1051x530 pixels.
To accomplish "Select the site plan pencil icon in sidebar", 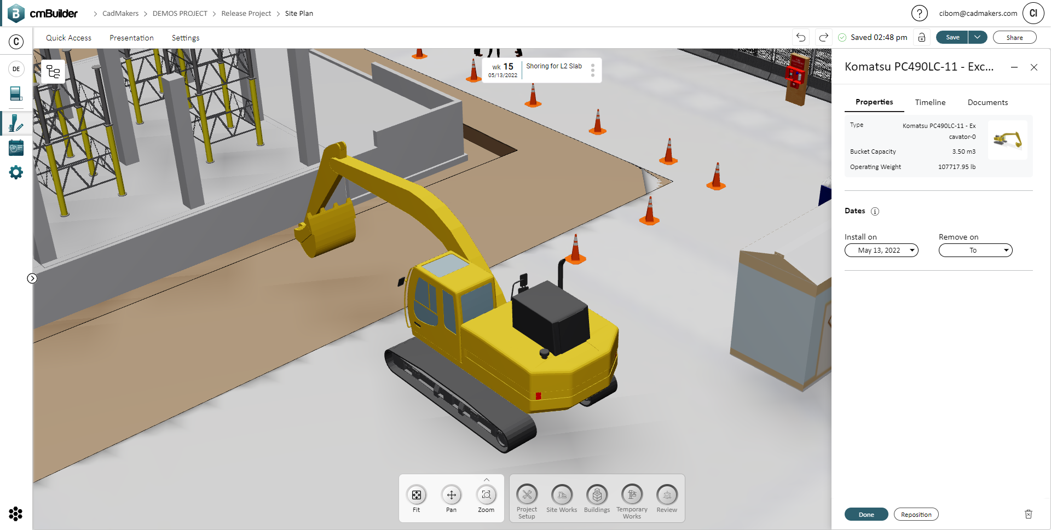I will coord(16,123).
